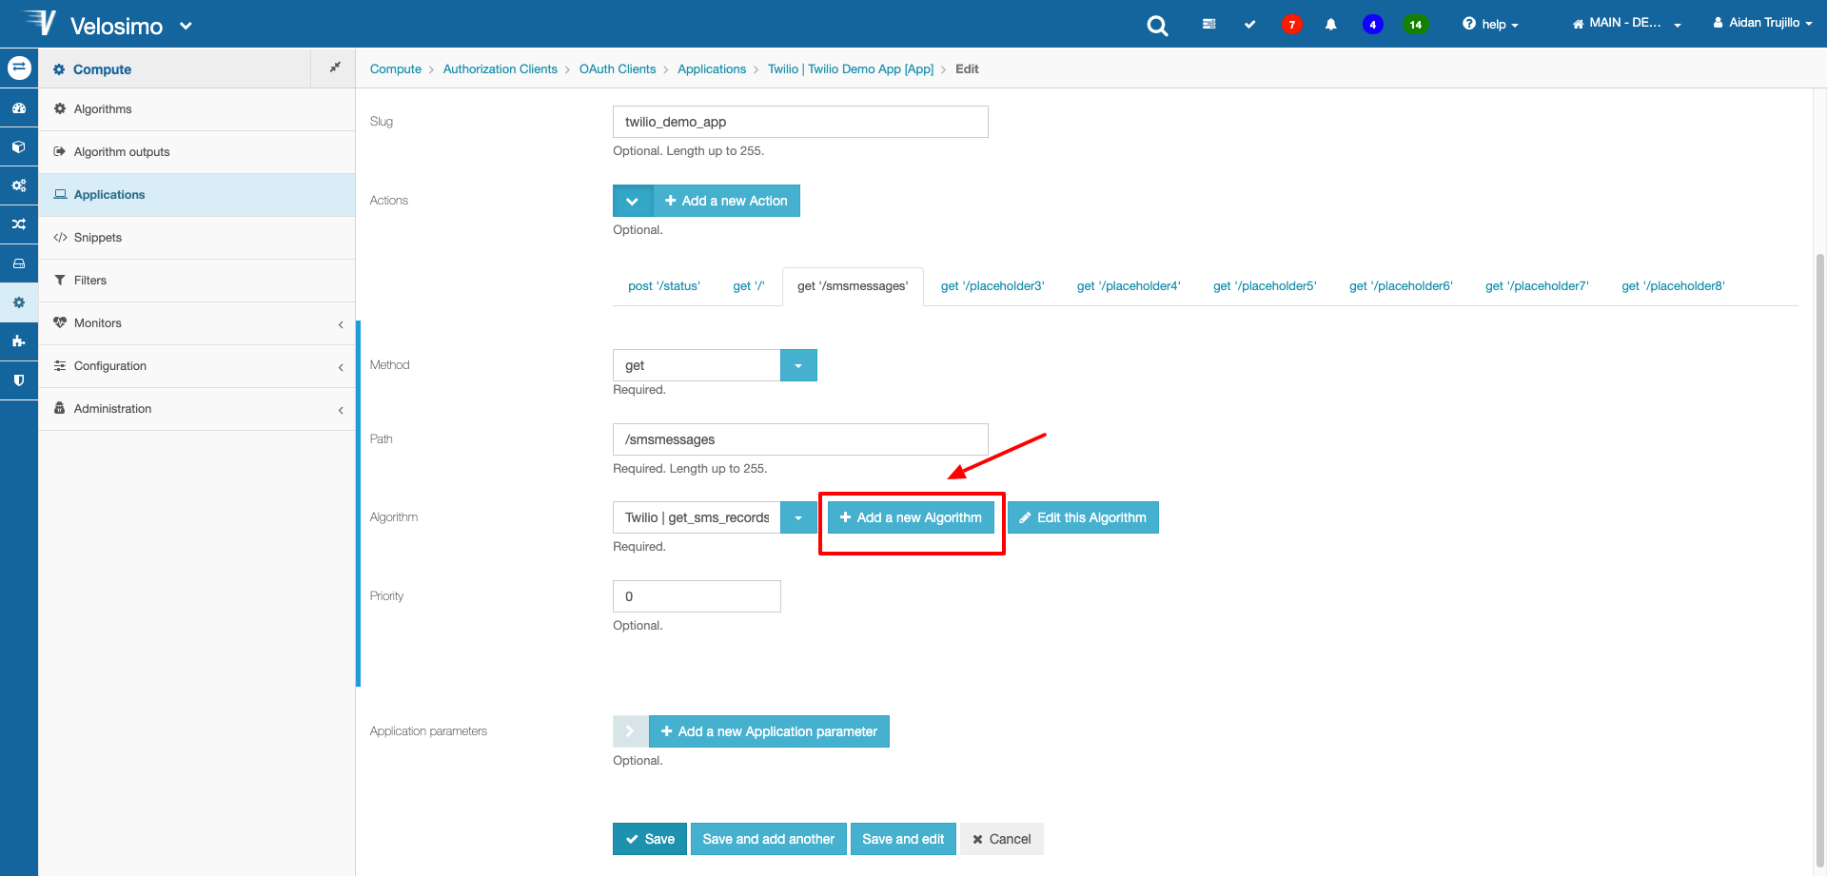Click Add a new Action button
This screenshot has width=1827, height=876.
coord(727,201)
